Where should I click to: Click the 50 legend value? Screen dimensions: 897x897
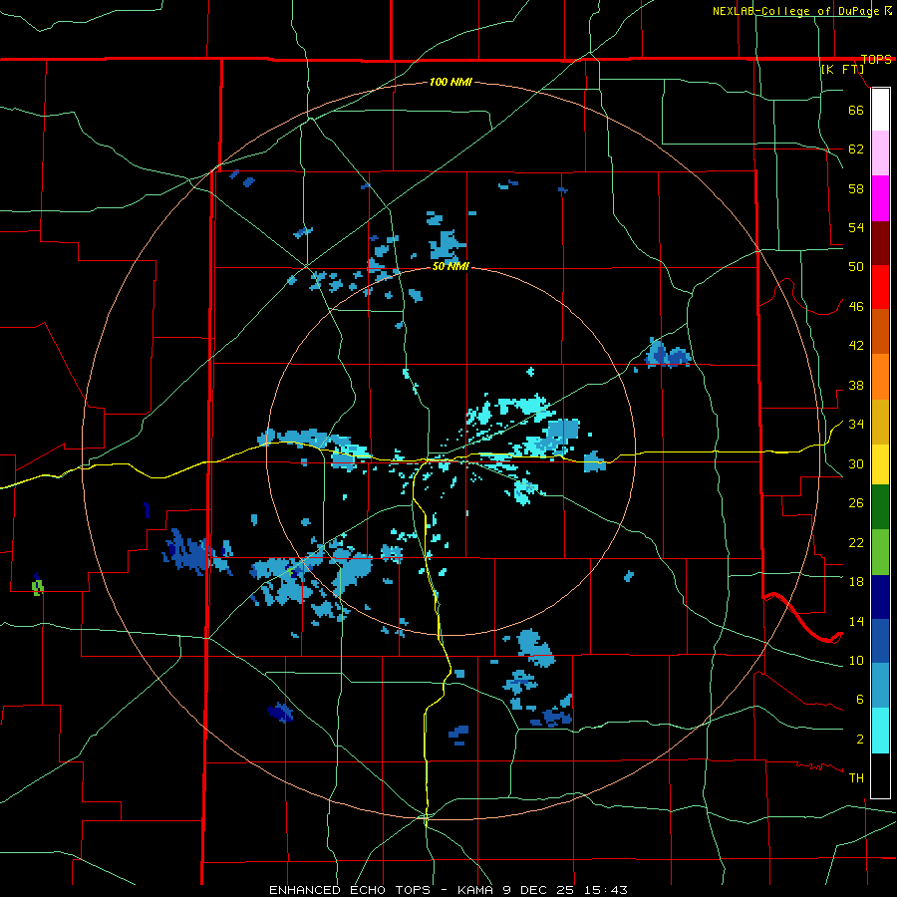[856, 267]
